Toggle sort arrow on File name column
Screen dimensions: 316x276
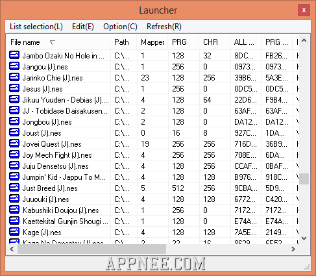coord(53,42)
